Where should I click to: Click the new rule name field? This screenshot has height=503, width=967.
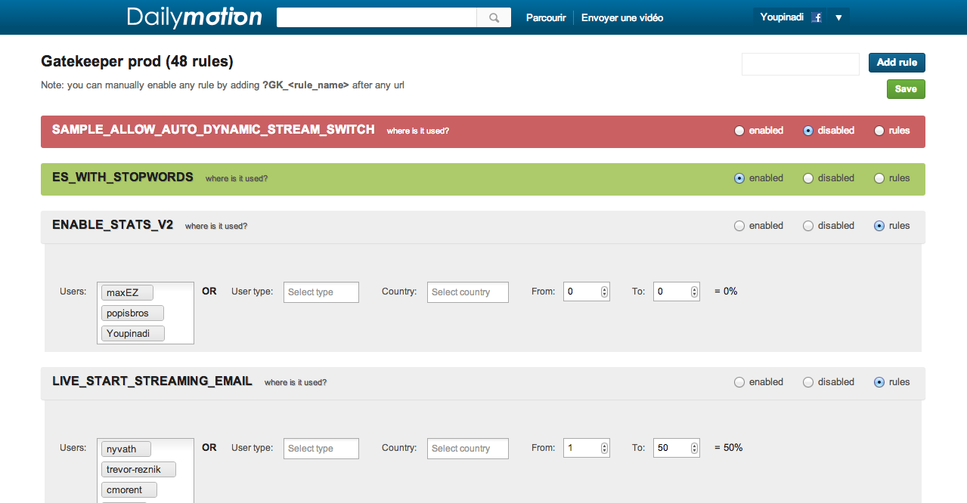click(801, 63)
